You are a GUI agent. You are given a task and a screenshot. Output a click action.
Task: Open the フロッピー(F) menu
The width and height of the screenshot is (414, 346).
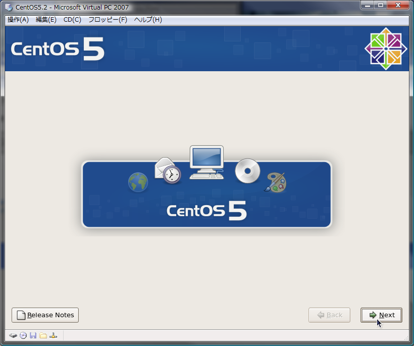click(x=108, y=20)
